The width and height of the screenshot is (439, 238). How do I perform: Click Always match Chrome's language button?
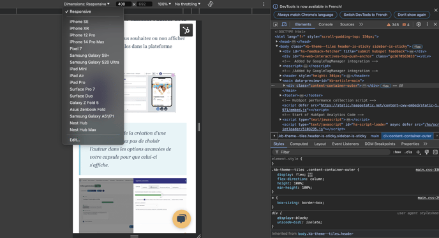[x=305, y=15]
